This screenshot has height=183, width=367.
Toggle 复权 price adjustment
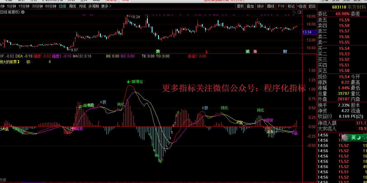[x=240, y=6]
